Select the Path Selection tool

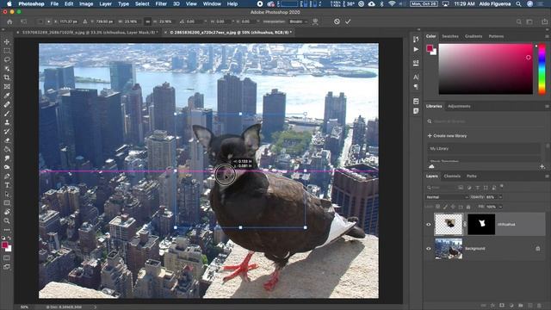click(7, 194)
